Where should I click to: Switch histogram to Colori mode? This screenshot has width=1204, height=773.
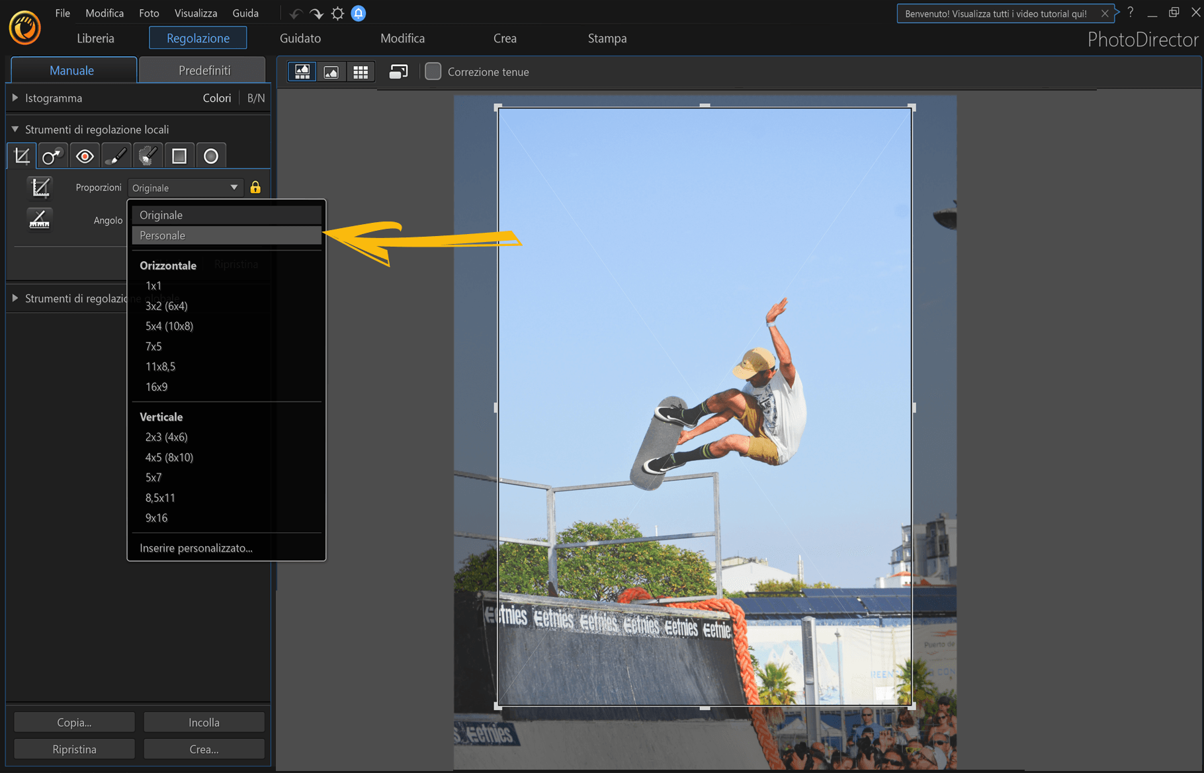tap(217, 98)
